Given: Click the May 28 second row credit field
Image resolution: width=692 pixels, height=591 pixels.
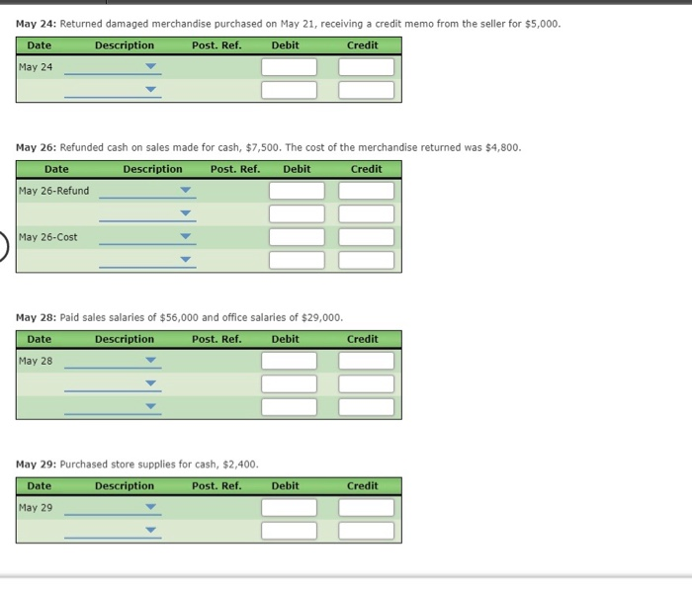Looking at the screenshot, I should point(367,383).
